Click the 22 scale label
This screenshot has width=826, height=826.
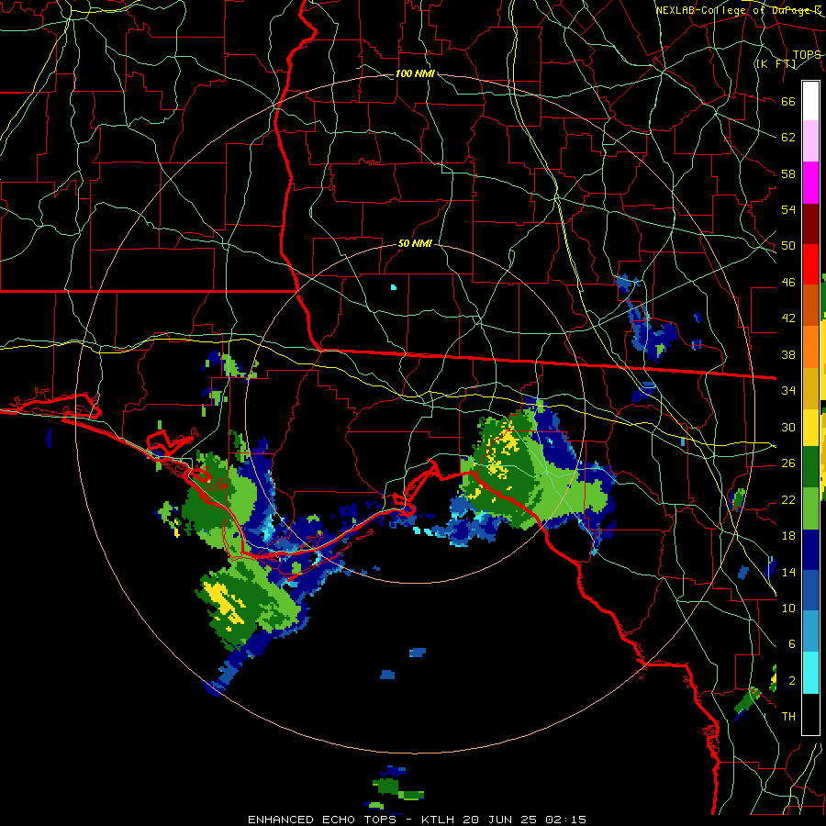tap(788, 499)
